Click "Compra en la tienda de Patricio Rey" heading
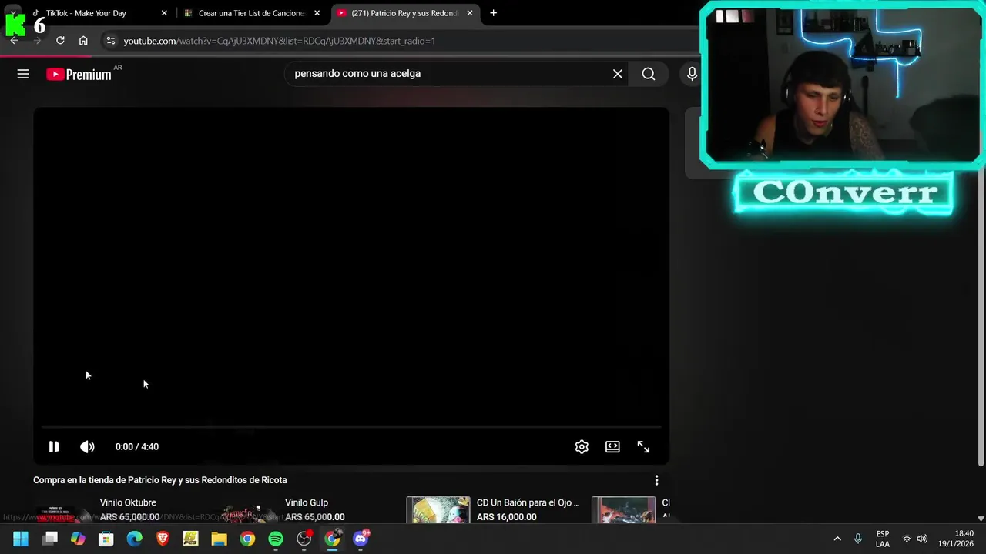Viewport: 986px width, 554px height. 160,480
